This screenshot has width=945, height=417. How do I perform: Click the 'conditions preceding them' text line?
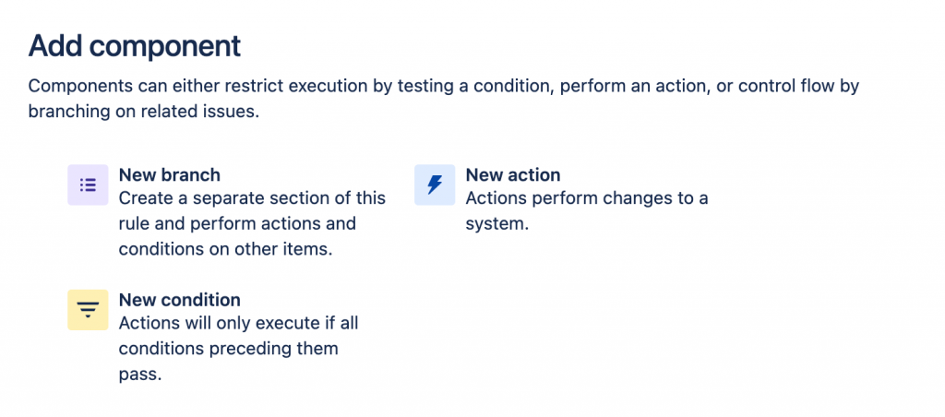point(228,349)
